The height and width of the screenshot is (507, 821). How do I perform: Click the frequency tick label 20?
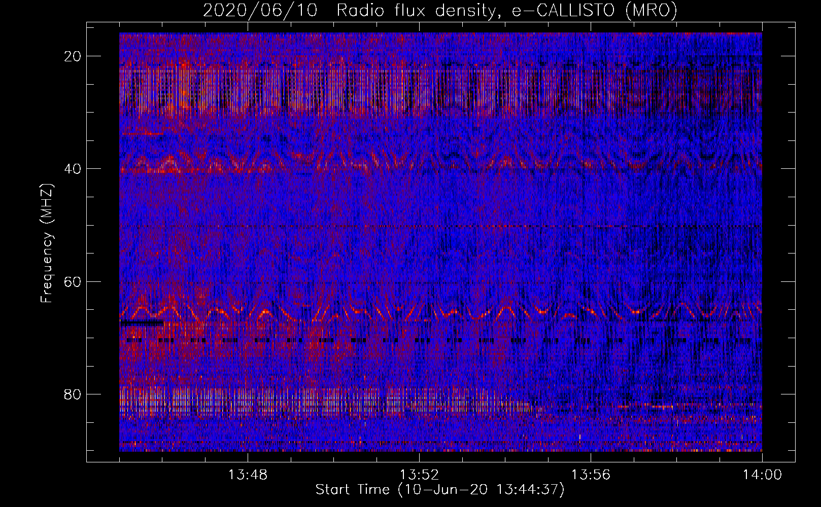coord(73,56)
